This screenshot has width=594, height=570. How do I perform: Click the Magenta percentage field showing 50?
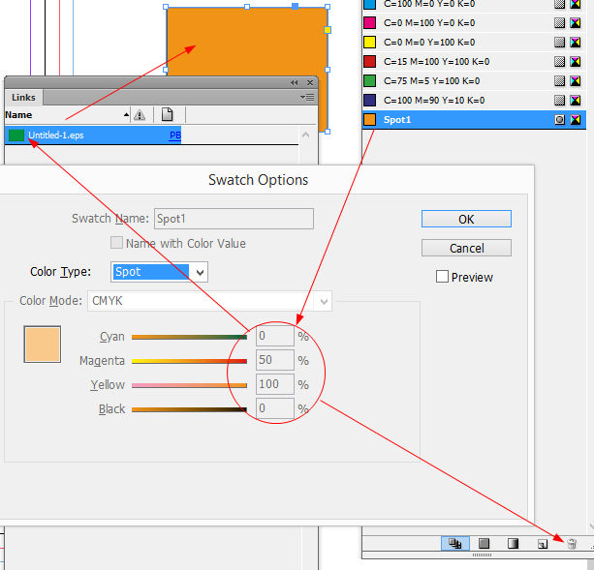[x=275, y=360]
